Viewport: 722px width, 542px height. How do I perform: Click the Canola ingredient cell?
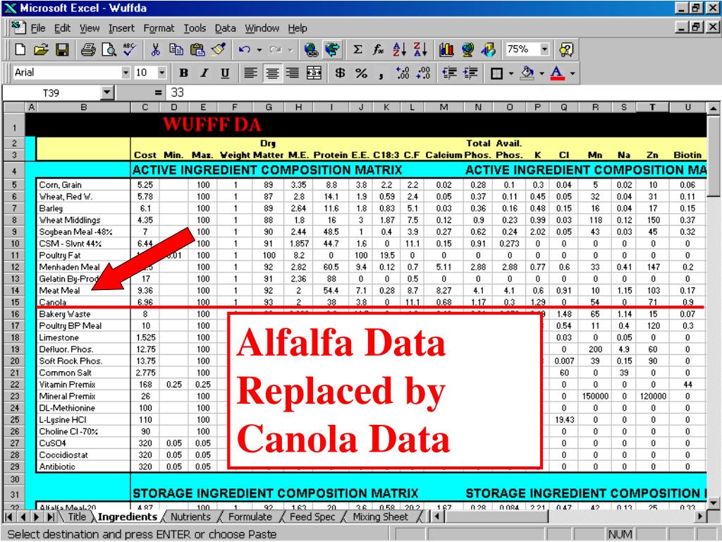pos(83,302)
